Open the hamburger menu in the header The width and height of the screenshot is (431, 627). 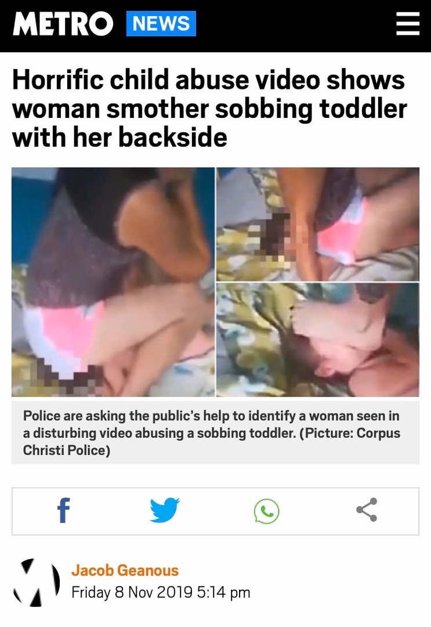[x=407, y=24]
